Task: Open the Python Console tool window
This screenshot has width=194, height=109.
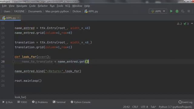Action: tap(81, 102)
